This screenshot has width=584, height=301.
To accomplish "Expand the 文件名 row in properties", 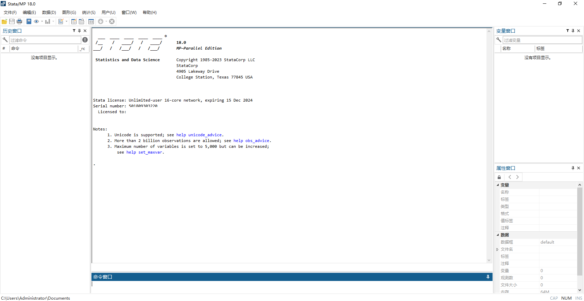I will coord(497,249).
